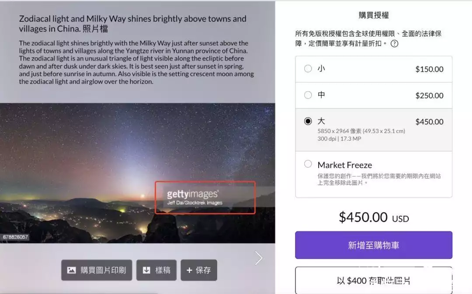Click the Jeff Dai/Stocktrek Images credit
This screenshot has height=294, width=472.
pyautogui.click(x=195, y=203)
